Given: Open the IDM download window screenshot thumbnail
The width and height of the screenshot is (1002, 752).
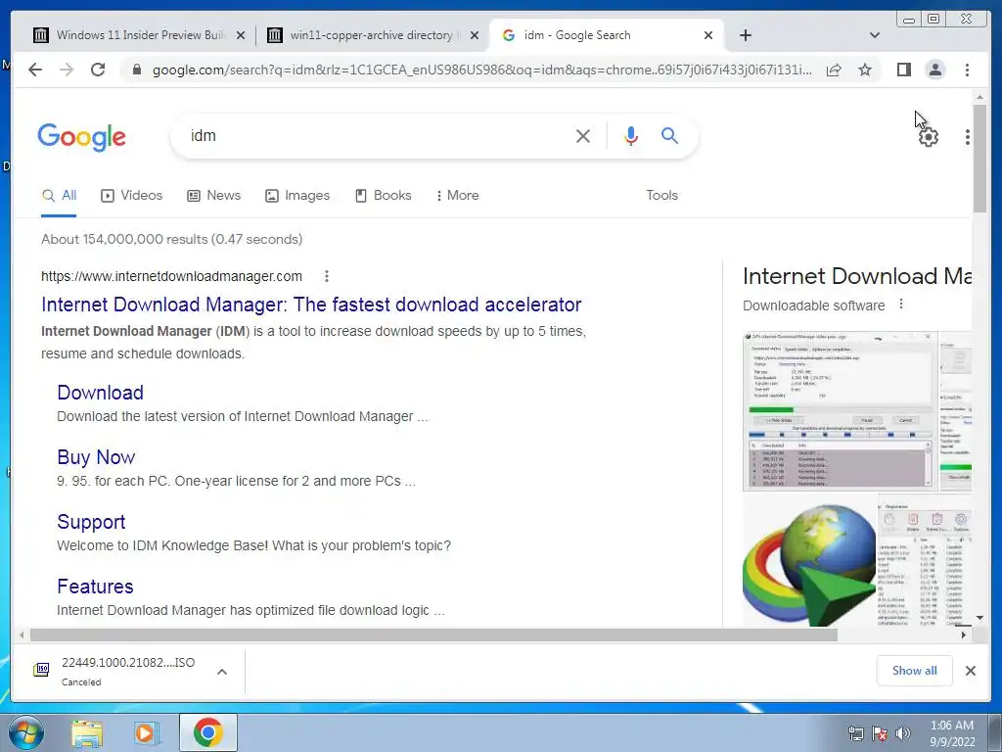Looking at the screenshot, I should [x=840, y=410].
